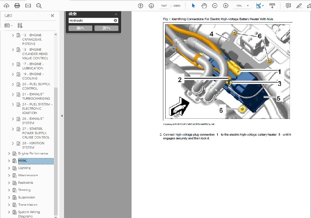Close the search popup

click(116, 14)
